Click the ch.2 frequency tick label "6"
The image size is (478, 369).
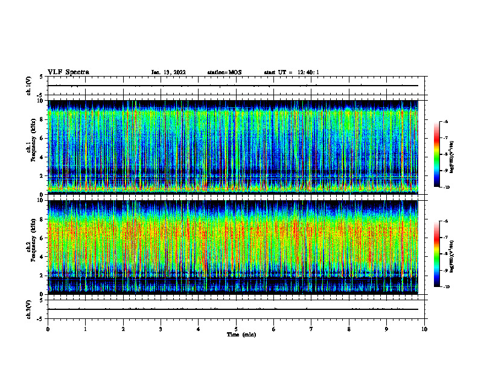pos(42,238)
